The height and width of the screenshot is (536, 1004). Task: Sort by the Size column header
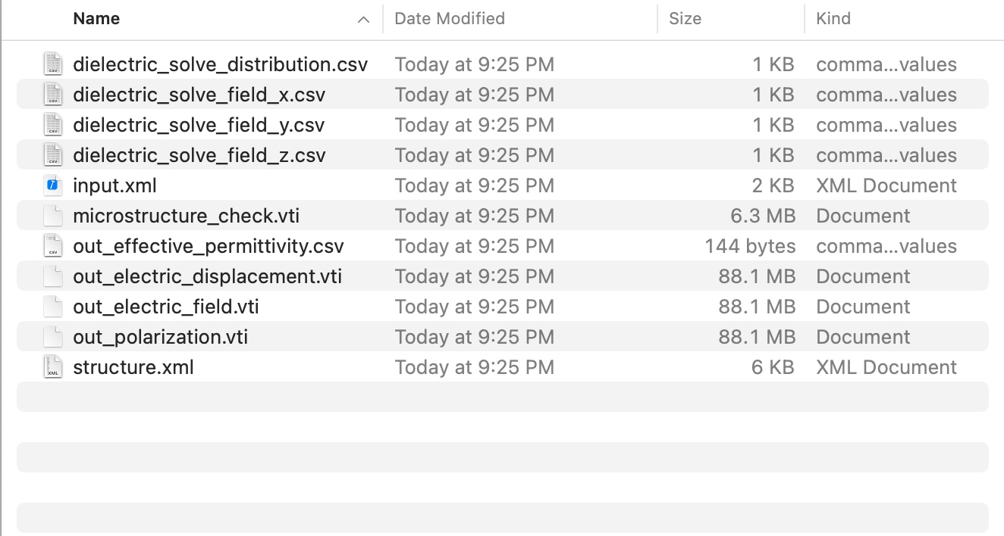pos(685,19)
